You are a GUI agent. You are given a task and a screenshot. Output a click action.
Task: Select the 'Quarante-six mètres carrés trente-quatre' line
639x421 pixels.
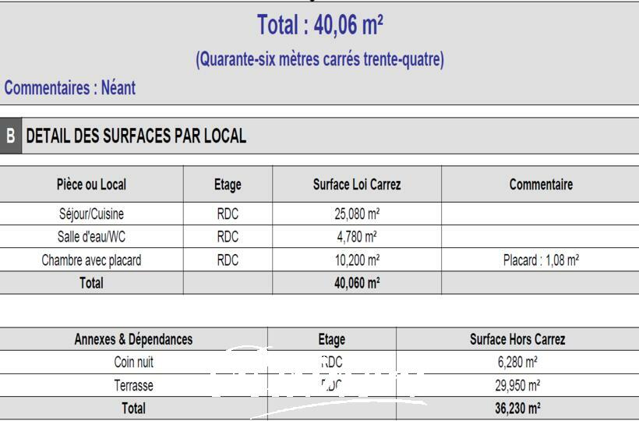click(320, 59)
